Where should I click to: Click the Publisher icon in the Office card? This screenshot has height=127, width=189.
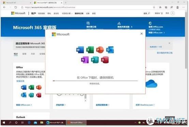click(31, 95)
